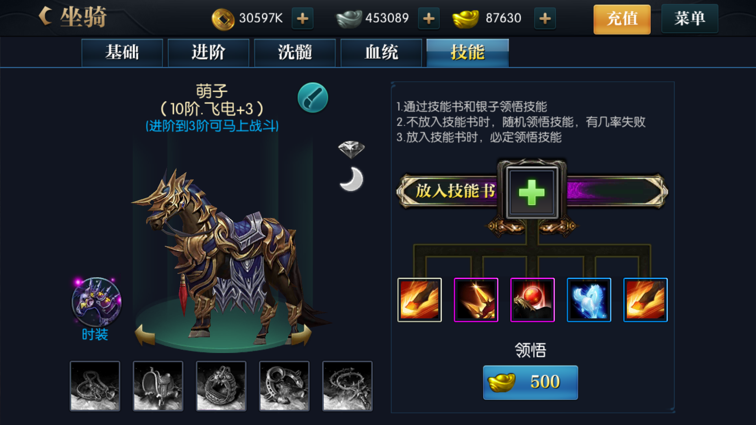The image size is (756, 425).
Task: Add gold coins with plus button
Action: click(302, 18)
